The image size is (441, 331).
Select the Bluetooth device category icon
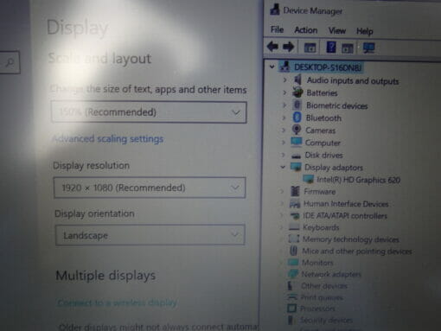point(297,118)
